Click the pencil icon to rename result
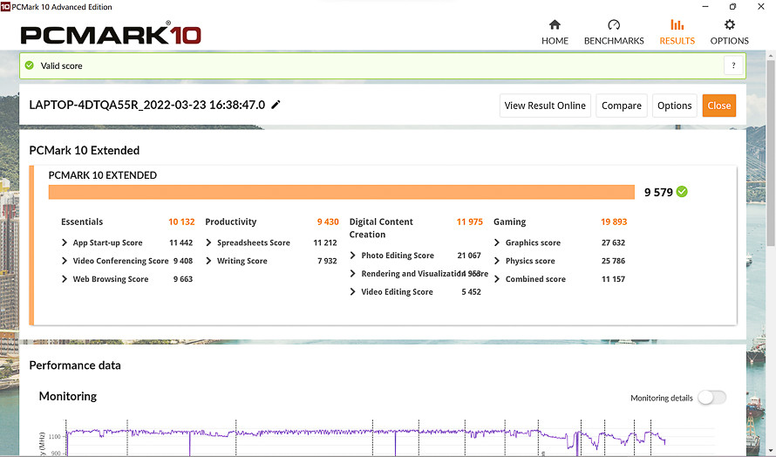 (x=276, y=105)
